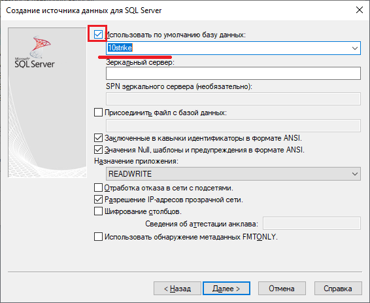Expand the default database dropdown arrow

pos(355,48)
